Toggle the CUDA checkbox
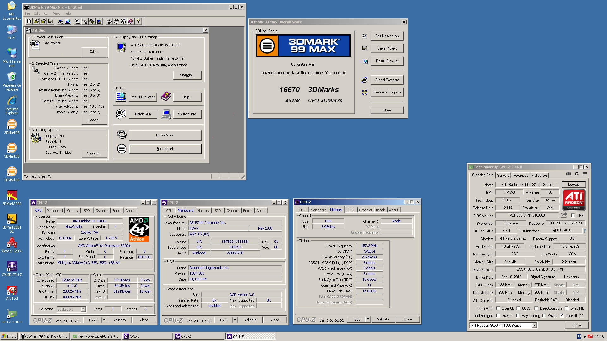 coord(518,308)
